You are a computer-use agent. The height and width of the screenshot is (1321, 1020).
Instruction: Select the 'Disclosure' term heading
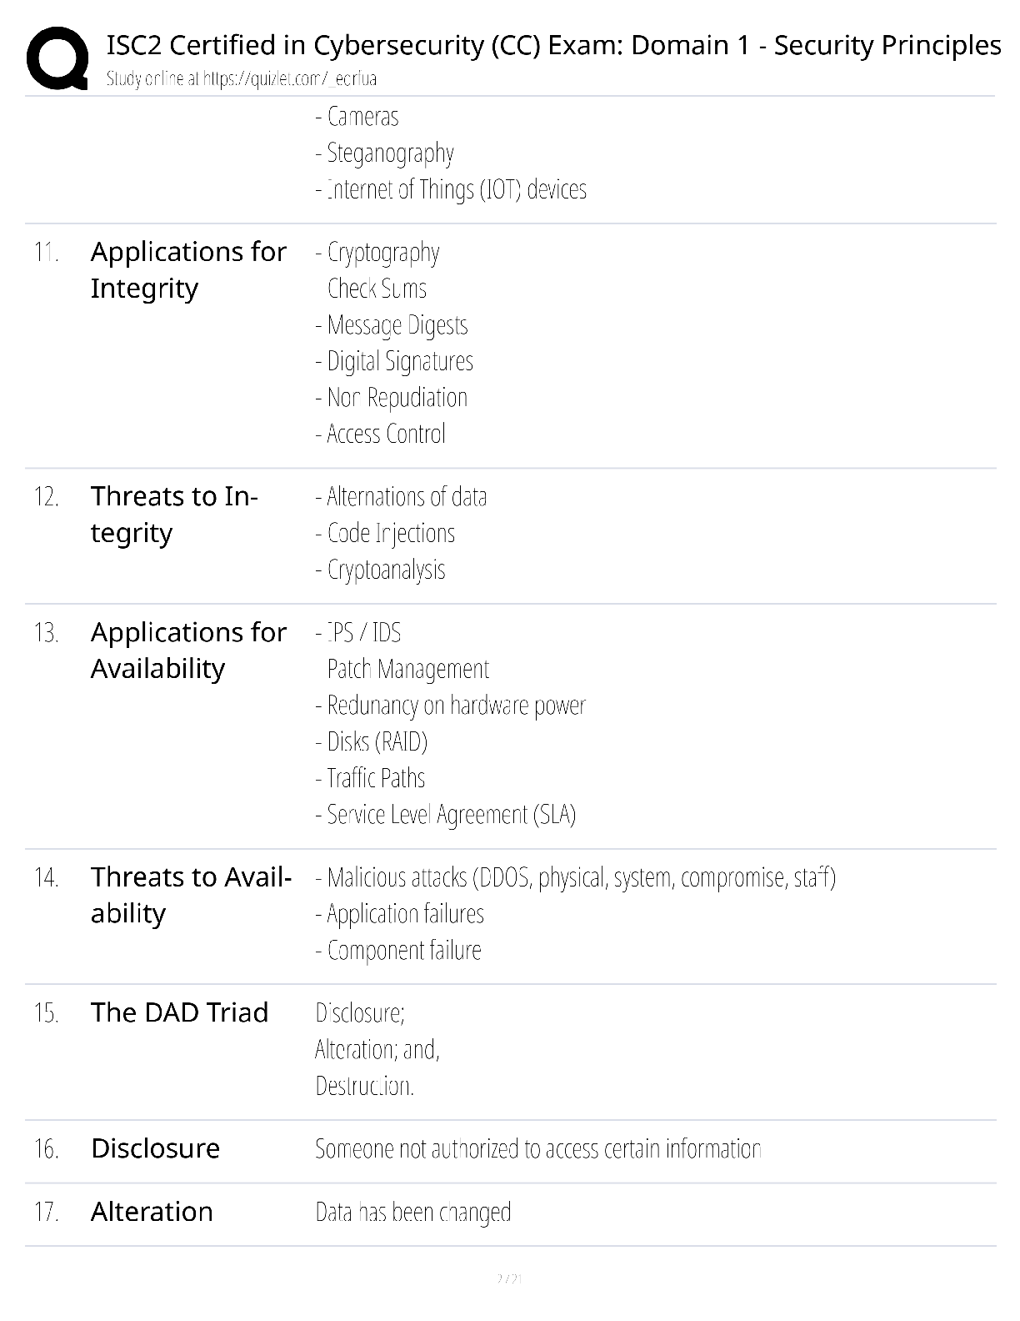155,1148
